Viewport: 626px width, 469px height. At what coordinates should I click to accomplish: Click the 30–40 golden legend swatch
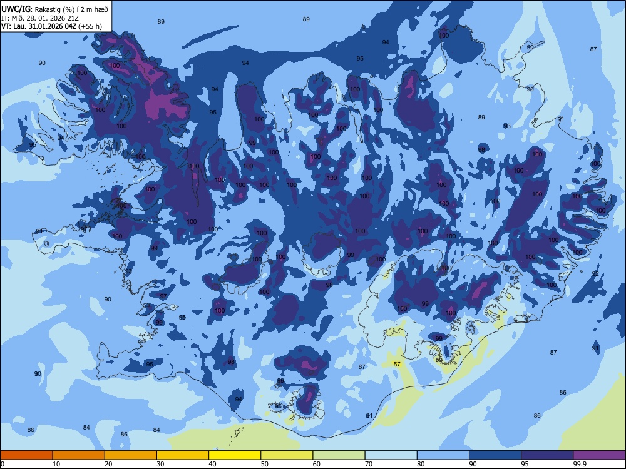pyautogui.click(x=183, y=455)
